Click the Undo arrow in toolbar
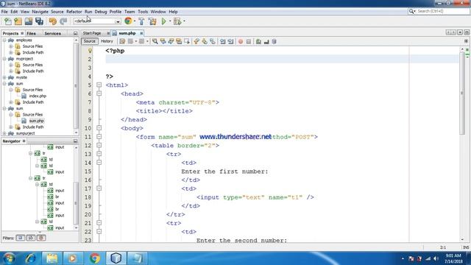Image resolution: width=471 pixels, height=265 pixels. 52,21
